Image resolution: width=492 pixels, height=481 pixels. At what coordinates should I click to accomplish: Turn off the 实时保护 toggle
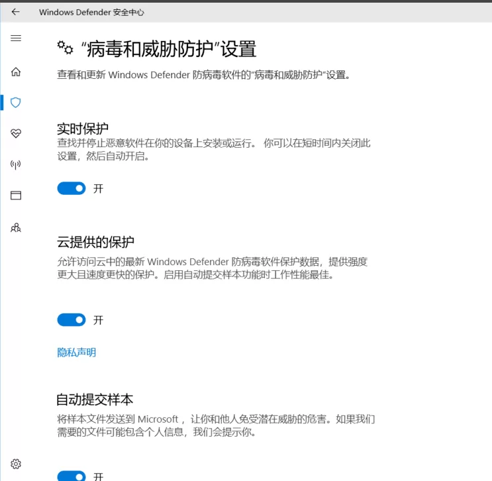pos(72,188)
